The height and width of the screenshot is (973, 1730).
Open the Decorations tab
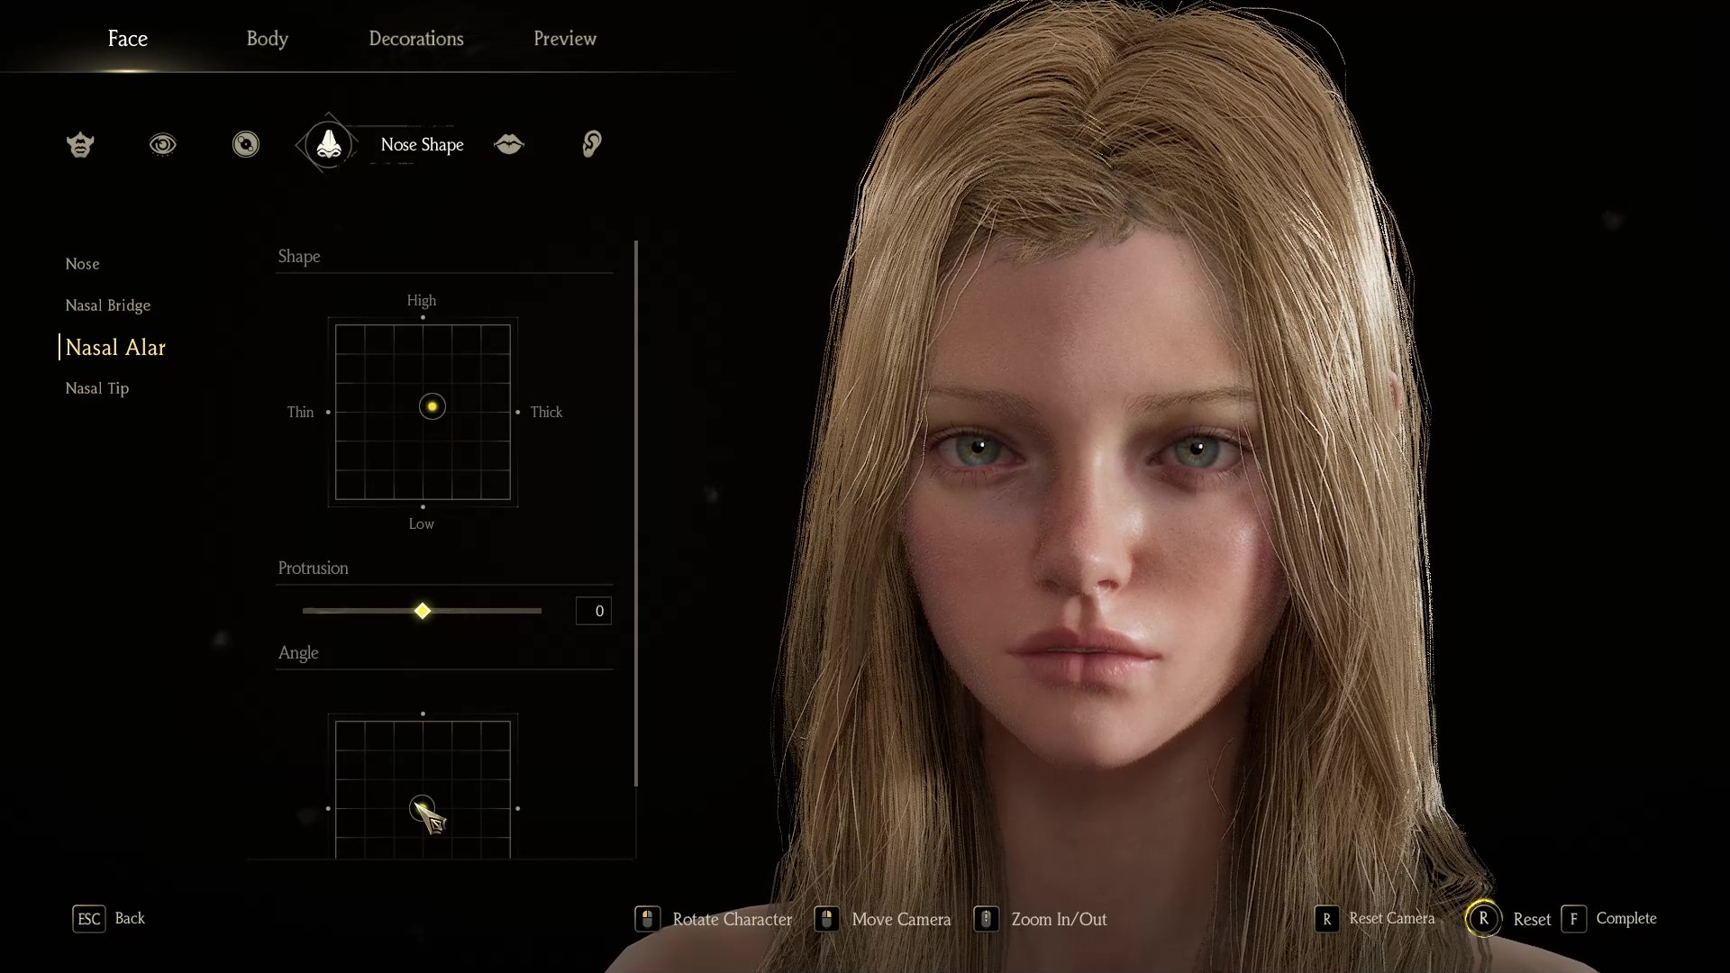coord(415,39)
